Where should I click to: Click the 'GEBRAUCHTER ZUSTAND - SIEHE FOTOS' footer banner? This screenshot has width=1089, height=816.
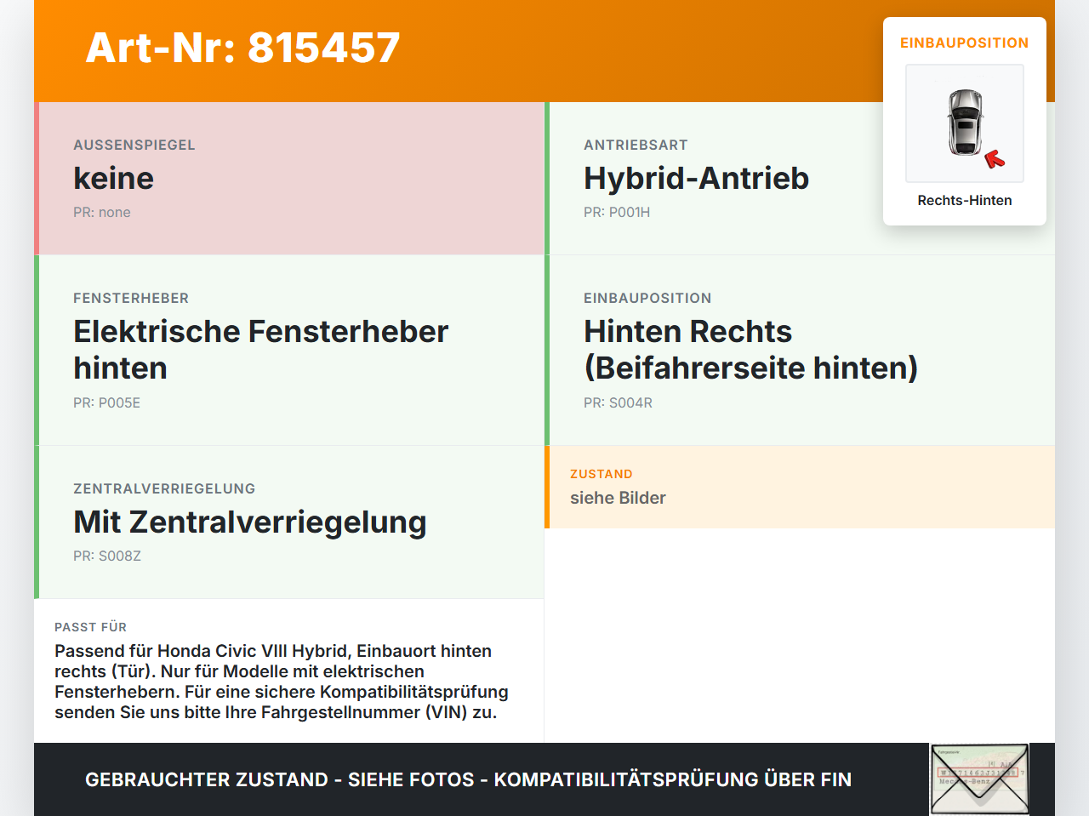(x=468, y=779)
